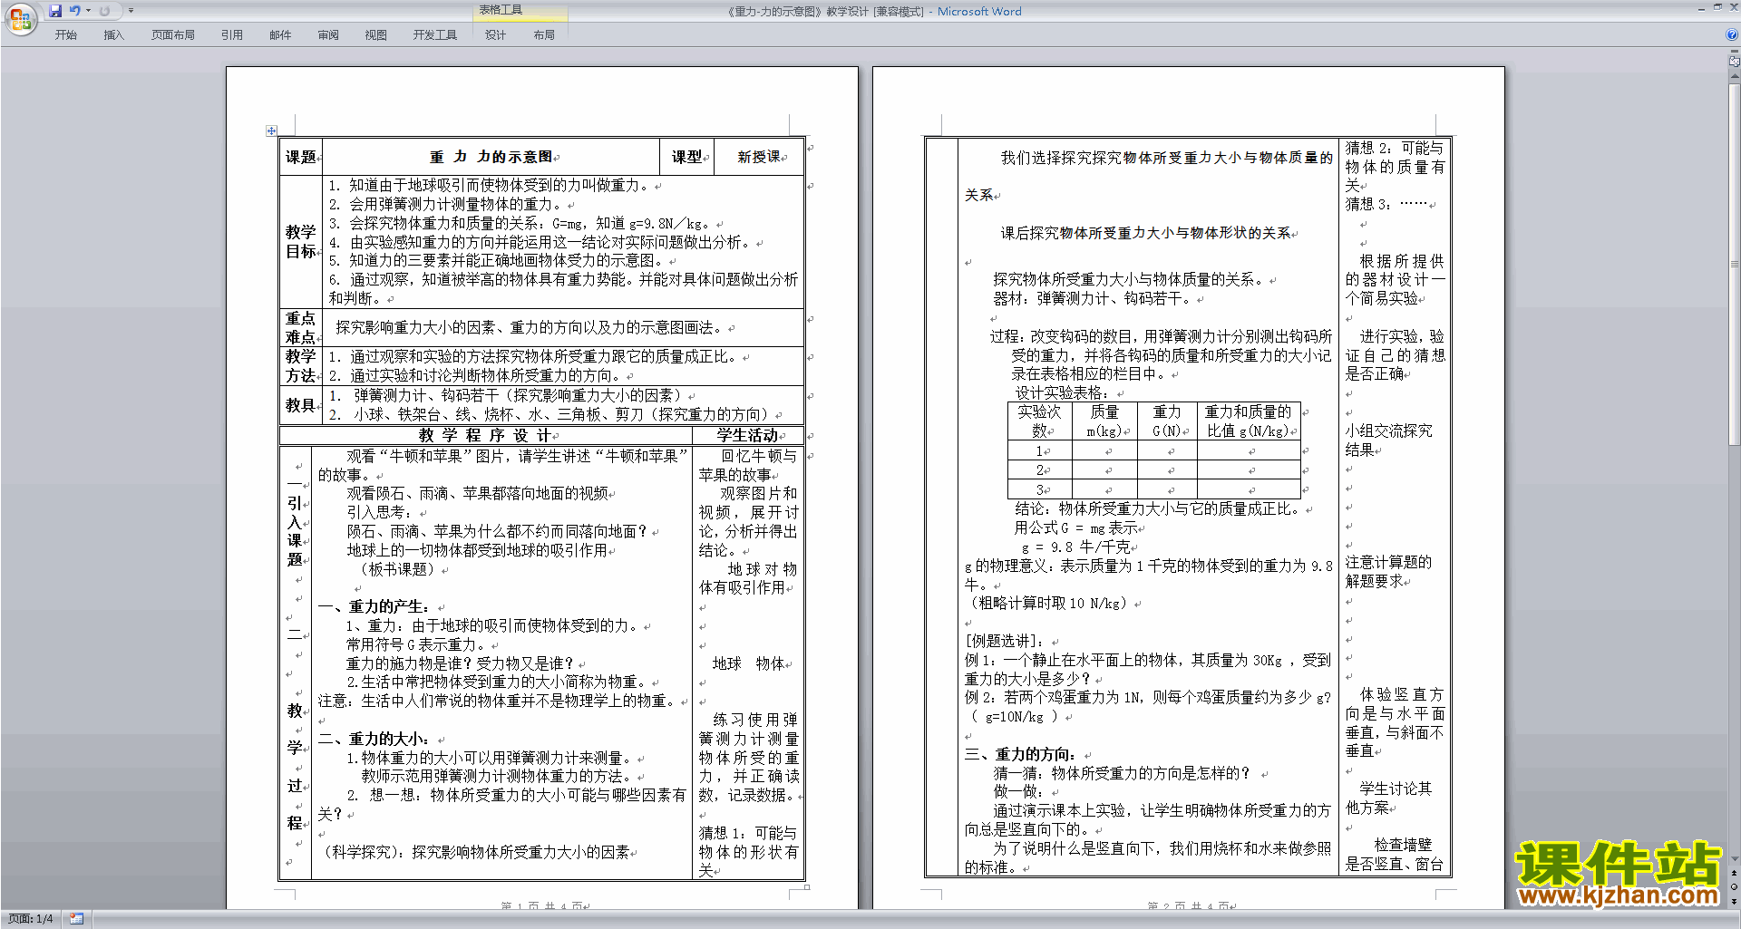Open the undo history dropdown arrow
1741x929 pixels.
(x=88, y=11)
